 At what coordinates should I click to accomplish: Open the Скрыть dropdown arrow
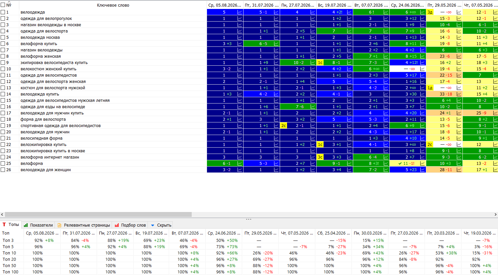(153, 225)
